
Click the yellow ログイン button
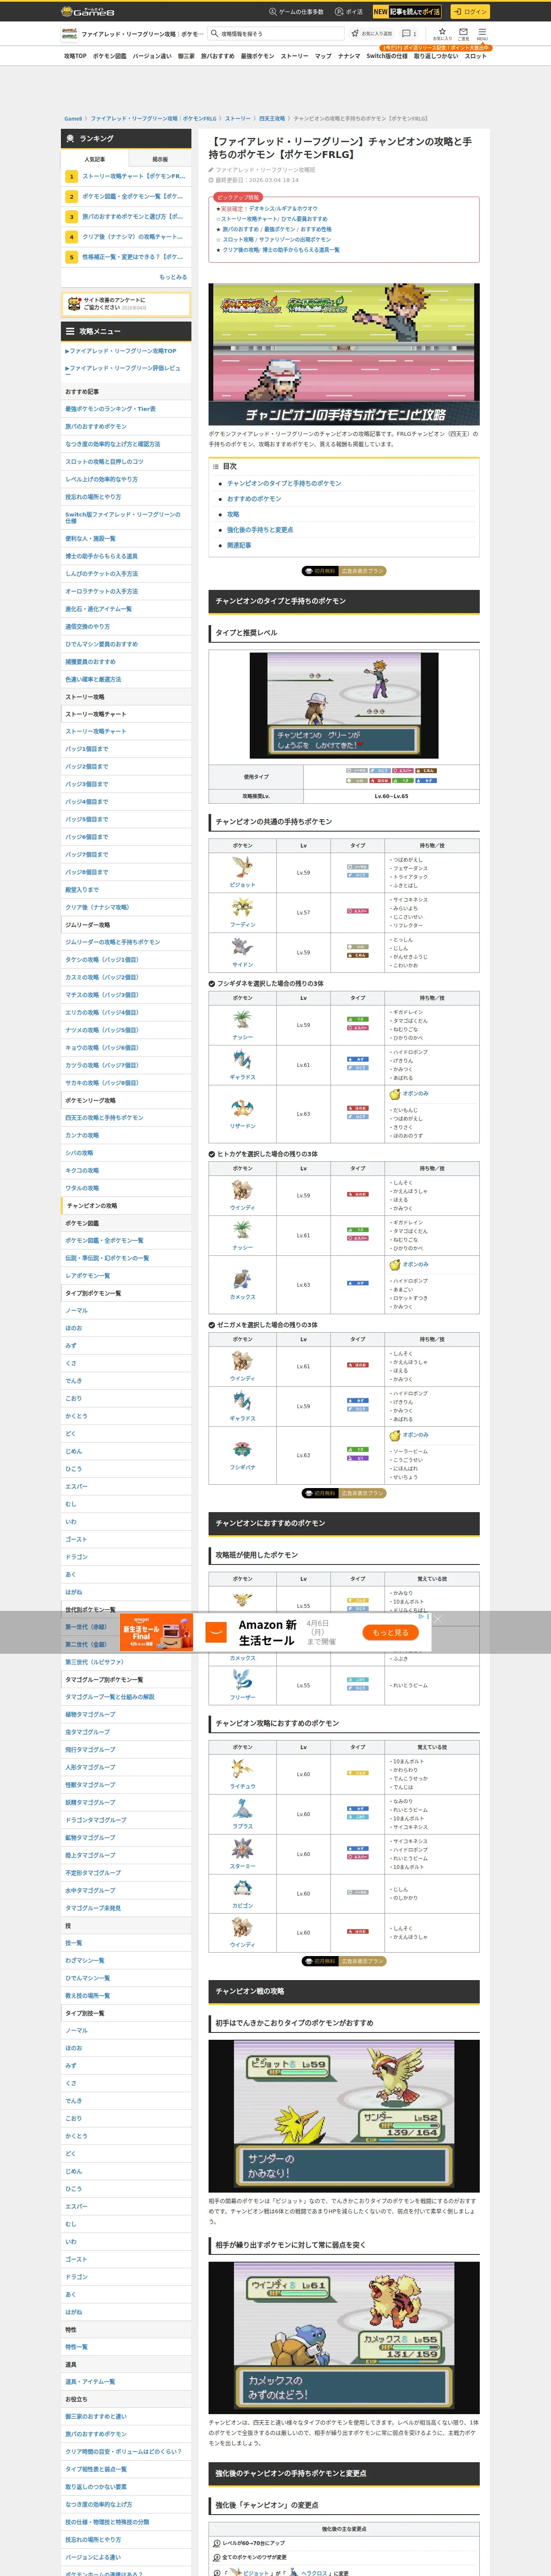pos(469,12)
